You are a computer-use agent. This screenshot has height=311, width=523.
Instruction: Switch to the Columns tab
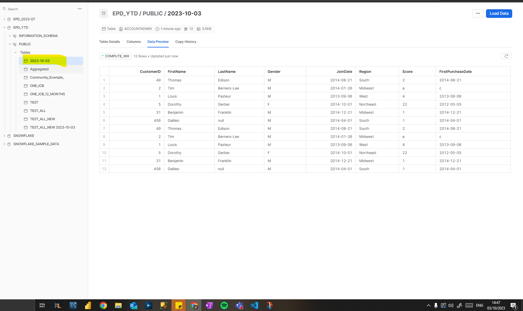[133, 42]
